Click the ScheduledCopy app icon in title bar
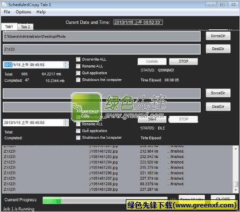Viewport: 240px width, 212px height. tap(4, 5)
